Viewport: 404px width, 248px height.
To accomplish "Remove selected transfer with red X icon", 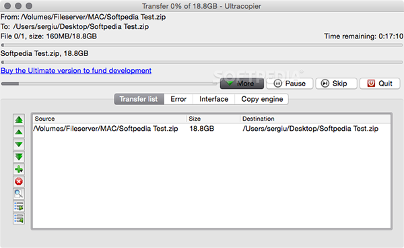I will pyautogui.click(x=19, y=182).
